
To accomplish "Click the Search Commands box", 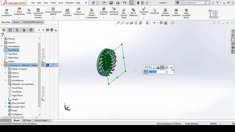I will tap(192, 3).
